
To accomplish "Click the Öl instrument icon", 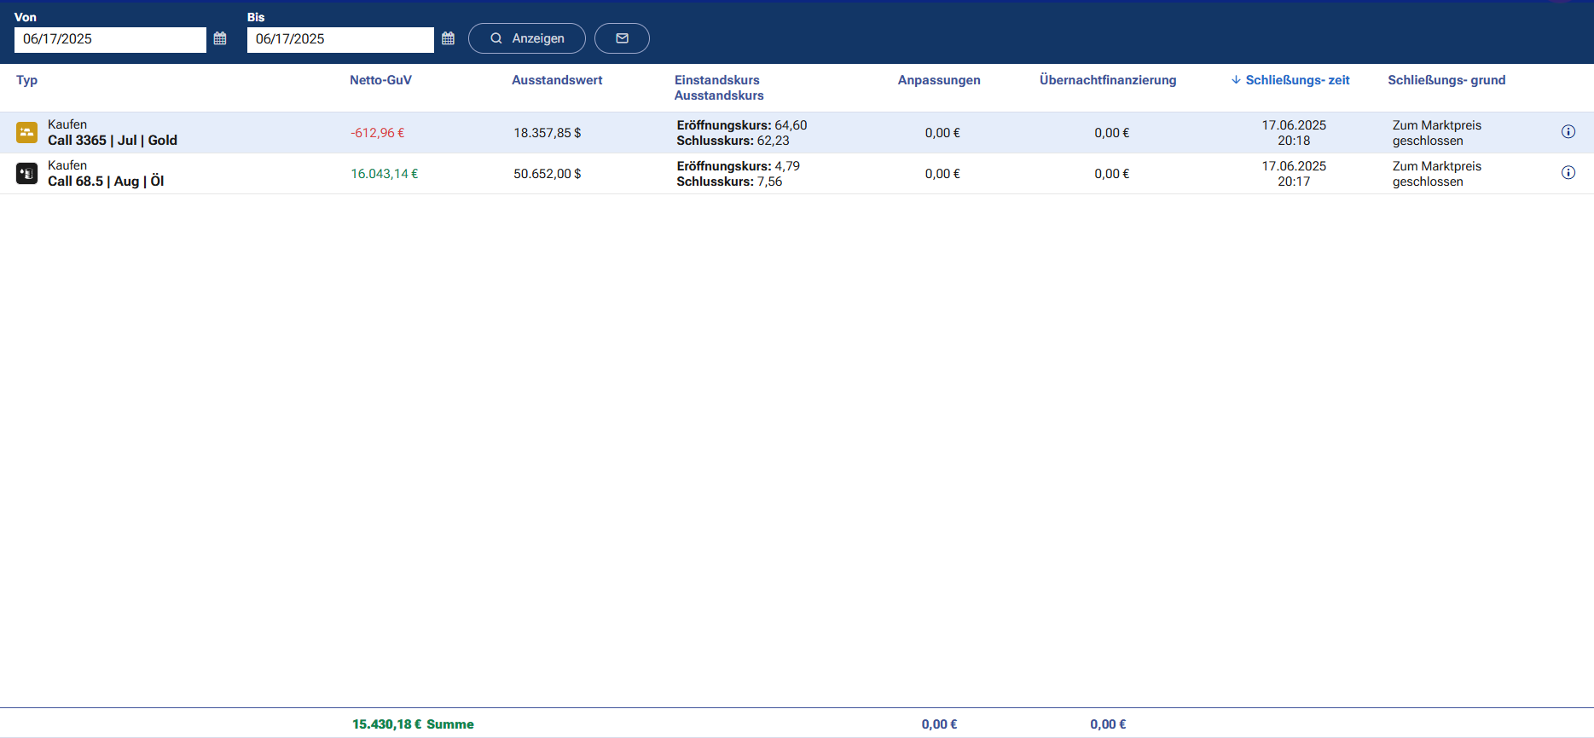I will [27, 174].
